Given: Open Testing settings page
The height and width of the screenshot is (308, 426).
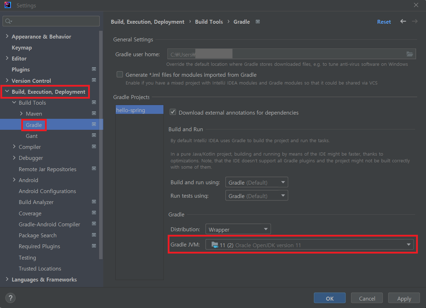Looking at the screenshot, I should point(27,257).
